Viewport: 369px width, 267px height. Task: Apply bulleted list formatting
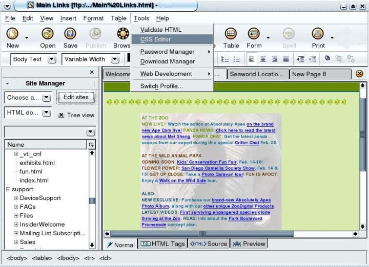tap(236, 59)
